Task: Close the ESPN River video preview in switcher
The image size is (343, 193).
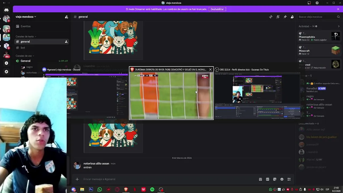Action: [x=210, y=70]
